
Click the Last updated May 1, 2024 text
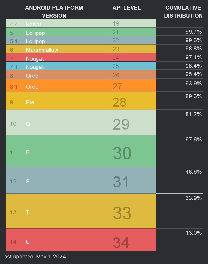coord(34,257)
